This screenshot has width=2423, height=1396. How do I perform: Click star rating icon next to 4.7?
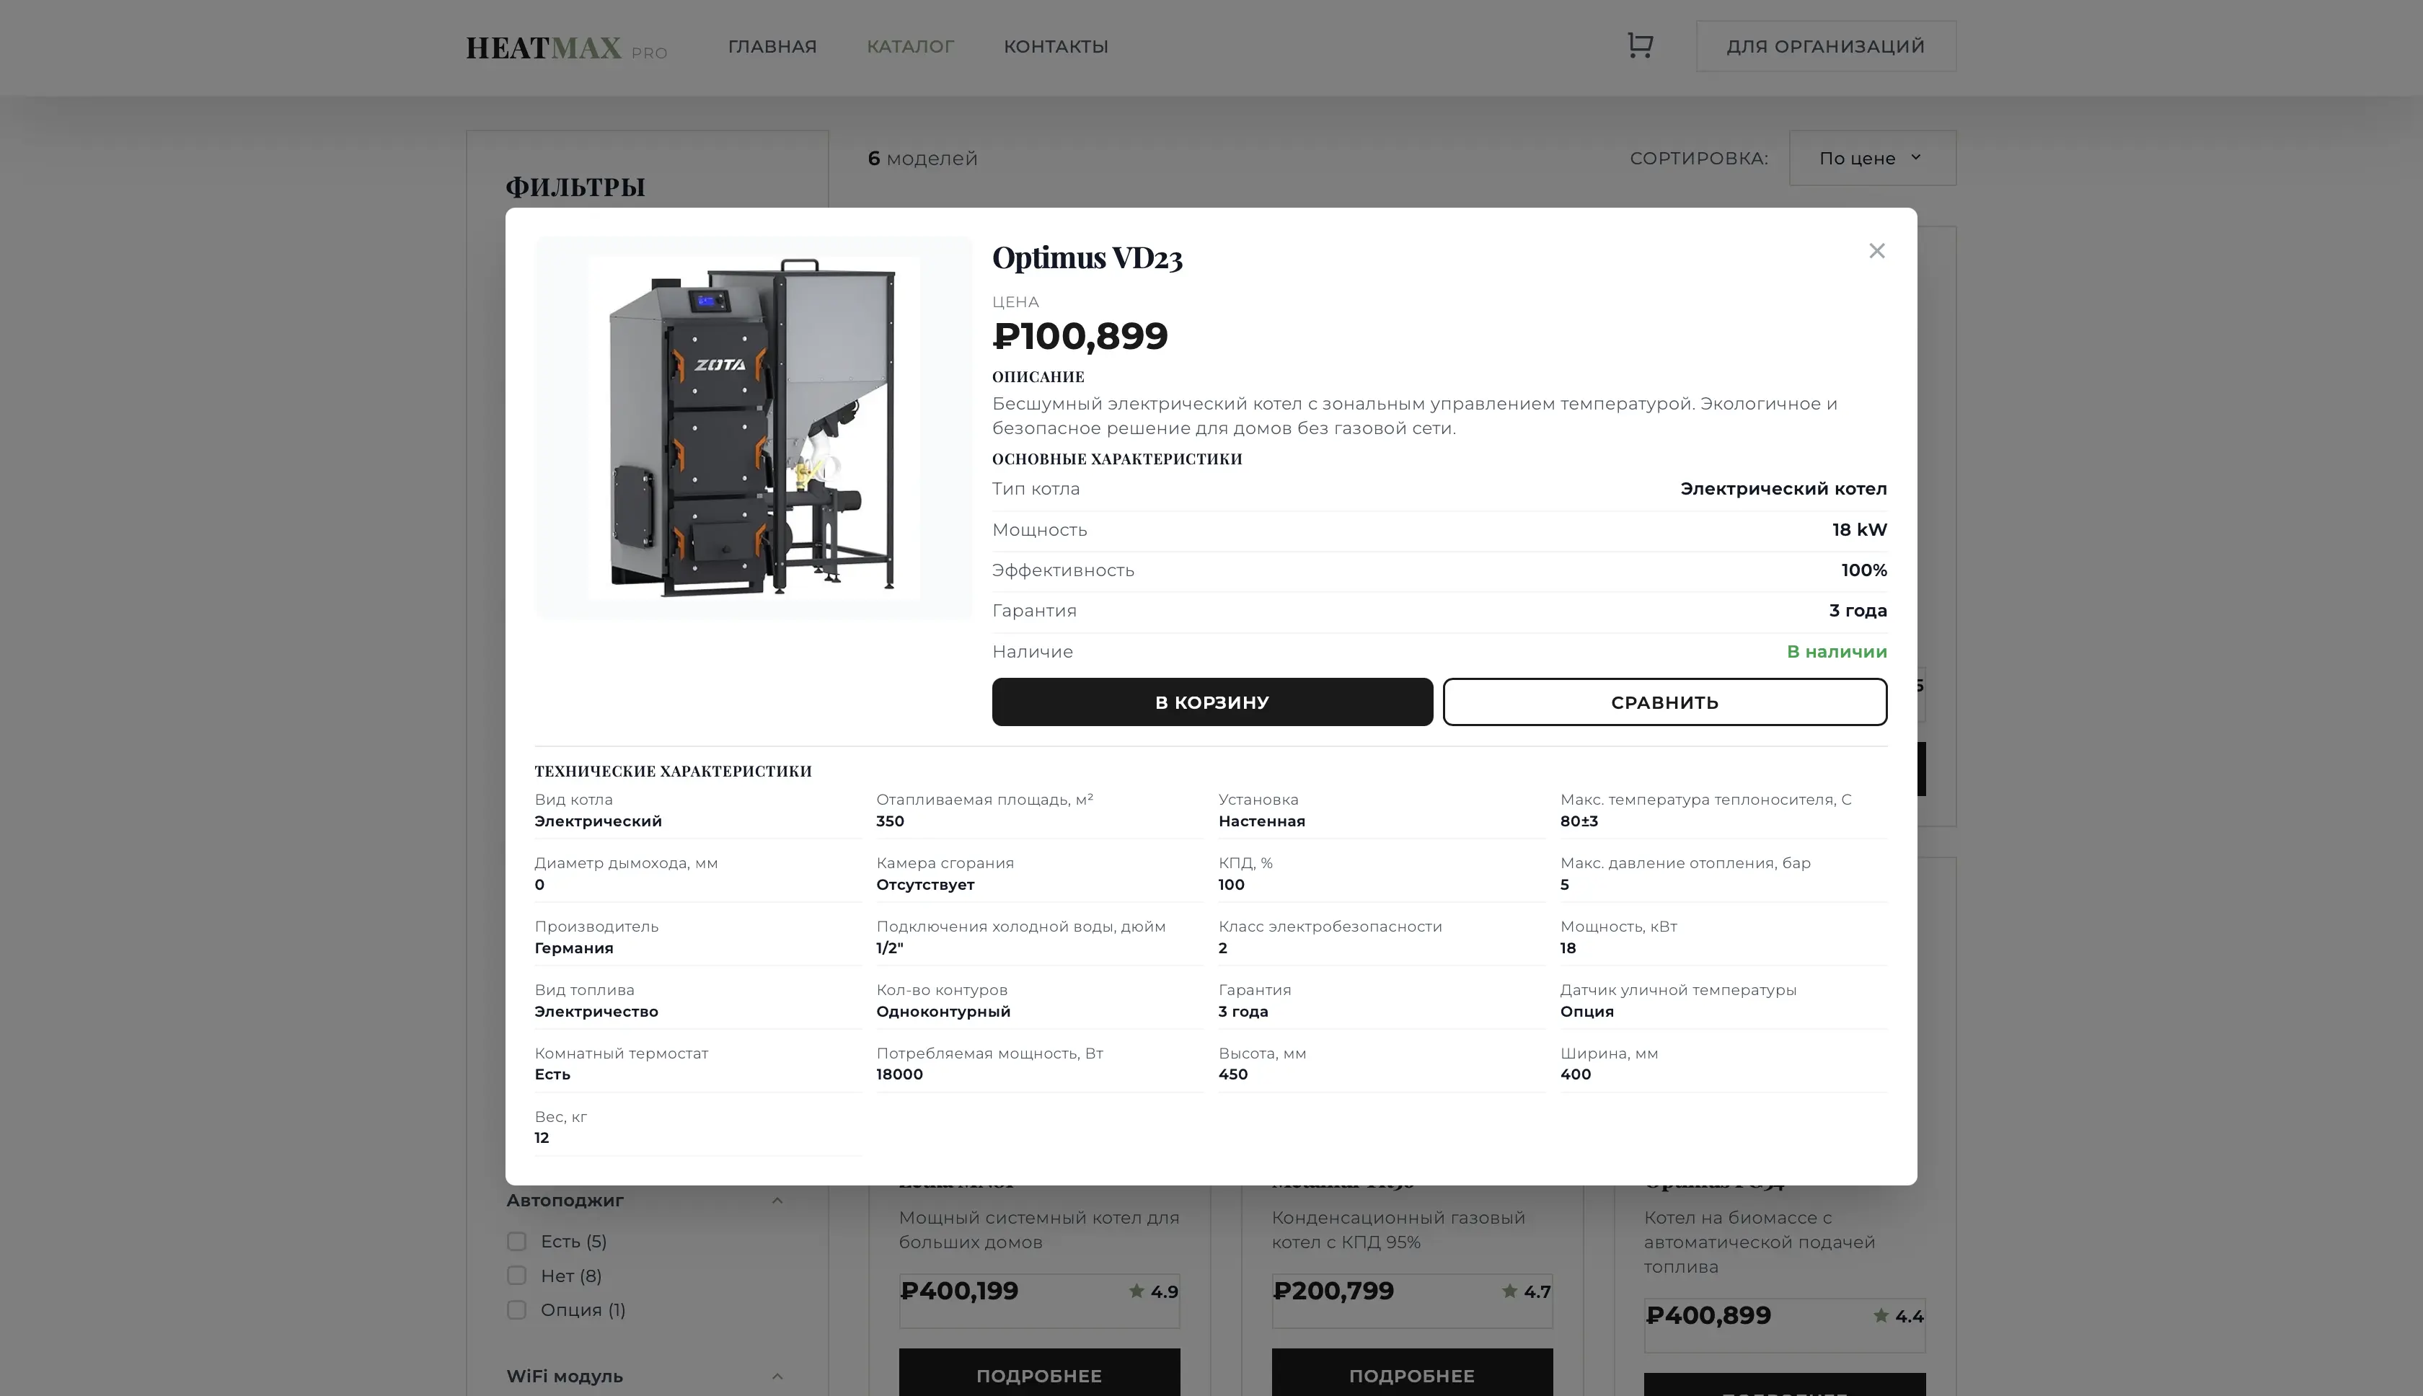click(x=1509, y=1291)
